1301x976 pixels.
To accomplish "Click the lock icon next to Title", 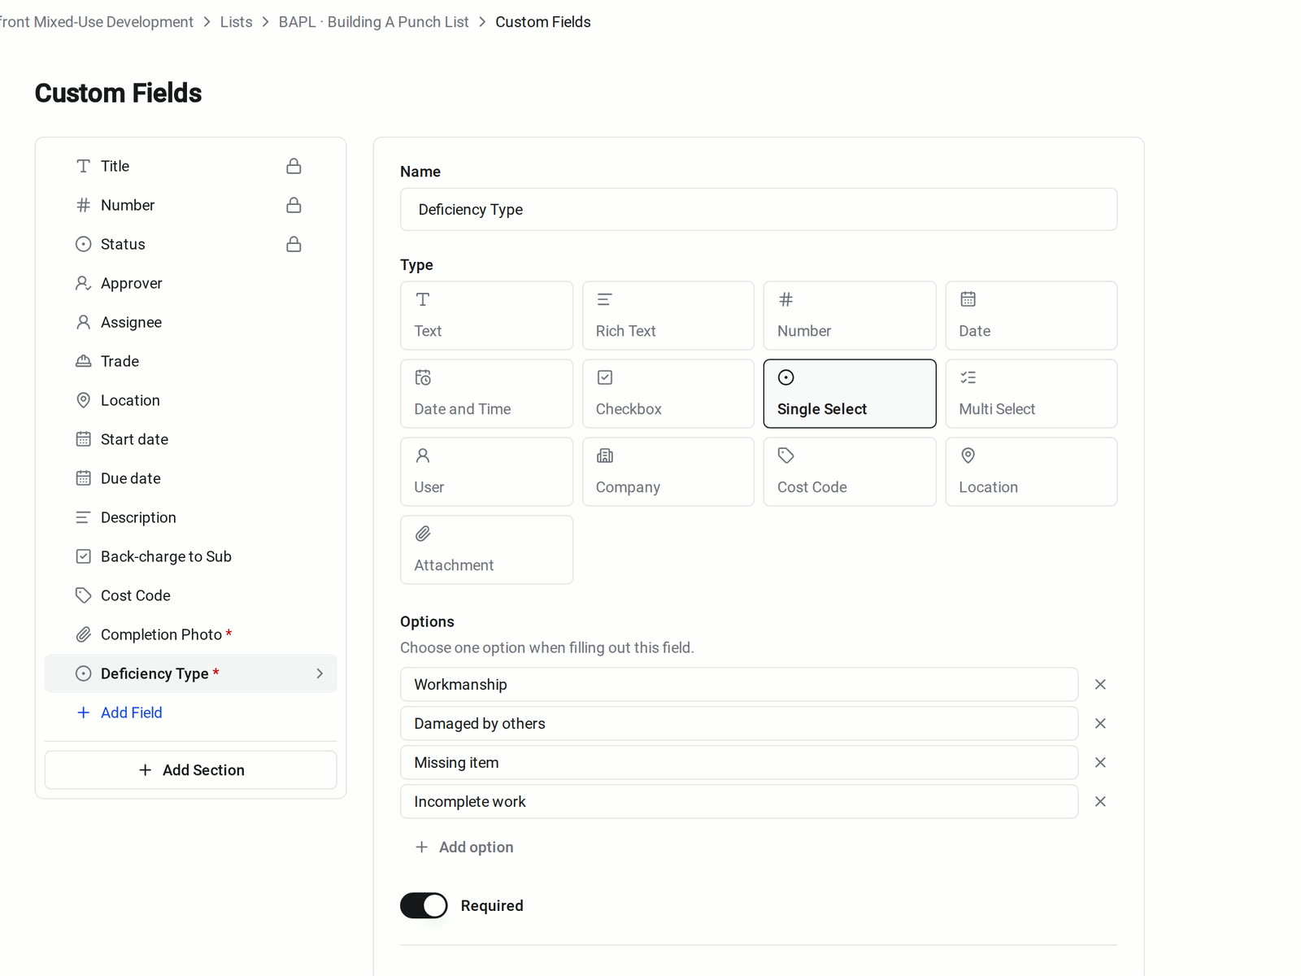I will [x=294, y=166].
